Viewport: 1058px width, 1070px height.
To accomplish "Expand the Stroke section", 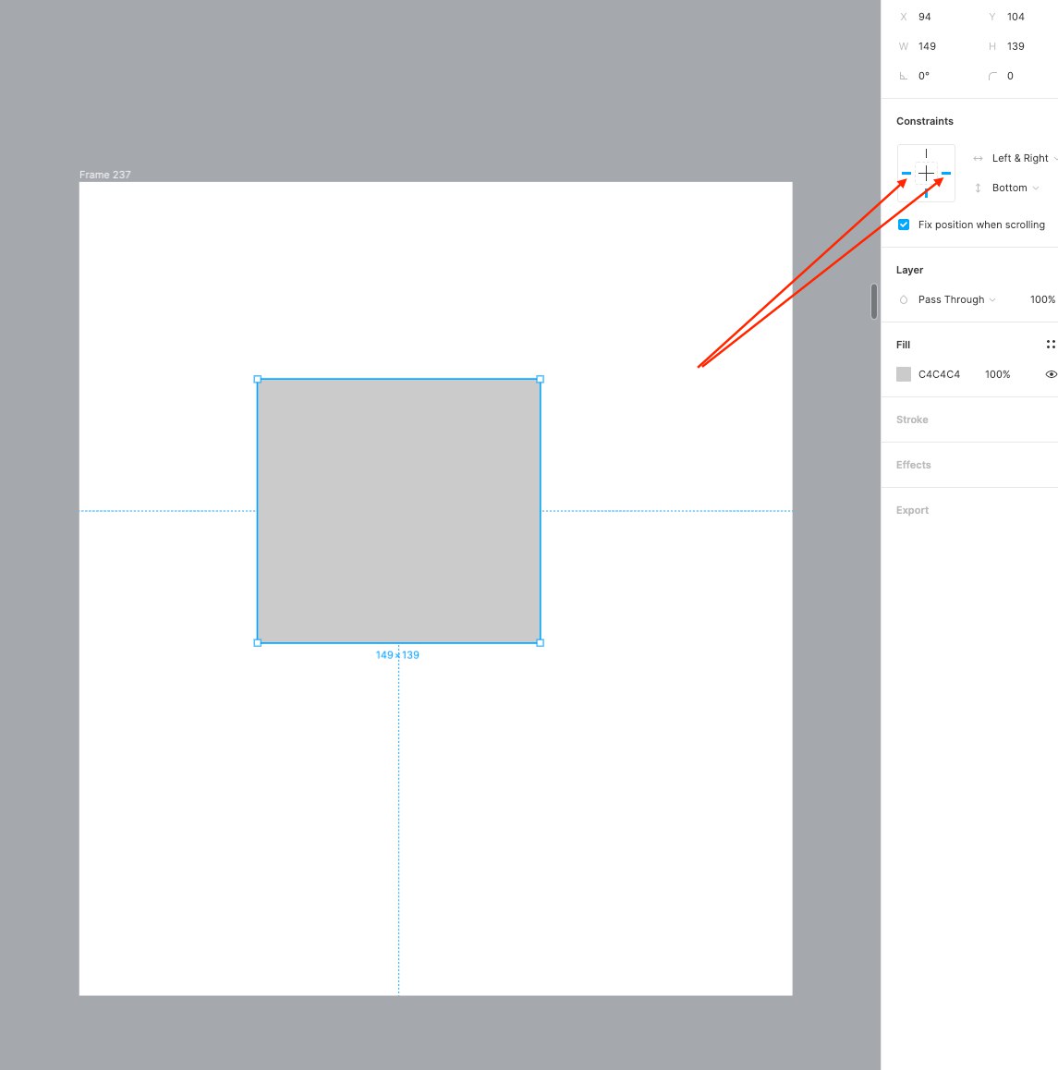I will point(912,419).
